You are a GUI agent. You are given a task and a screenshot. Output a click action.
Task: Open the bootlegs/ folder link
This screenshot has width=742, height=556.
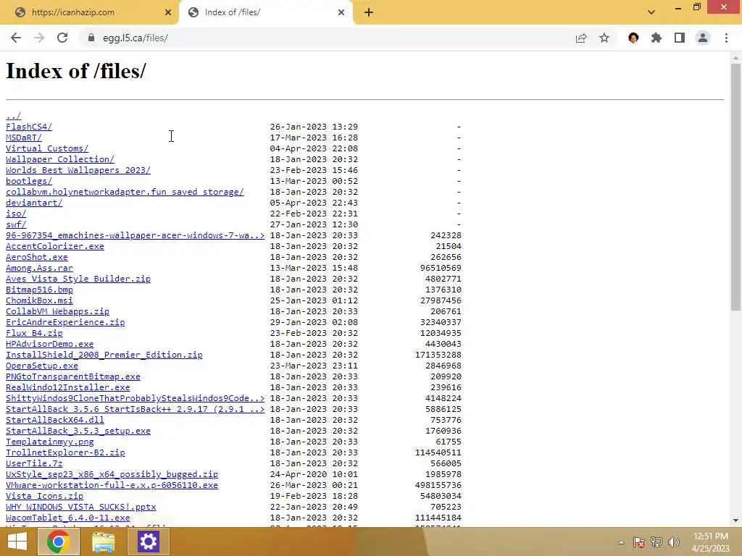[x=29, y=181]
